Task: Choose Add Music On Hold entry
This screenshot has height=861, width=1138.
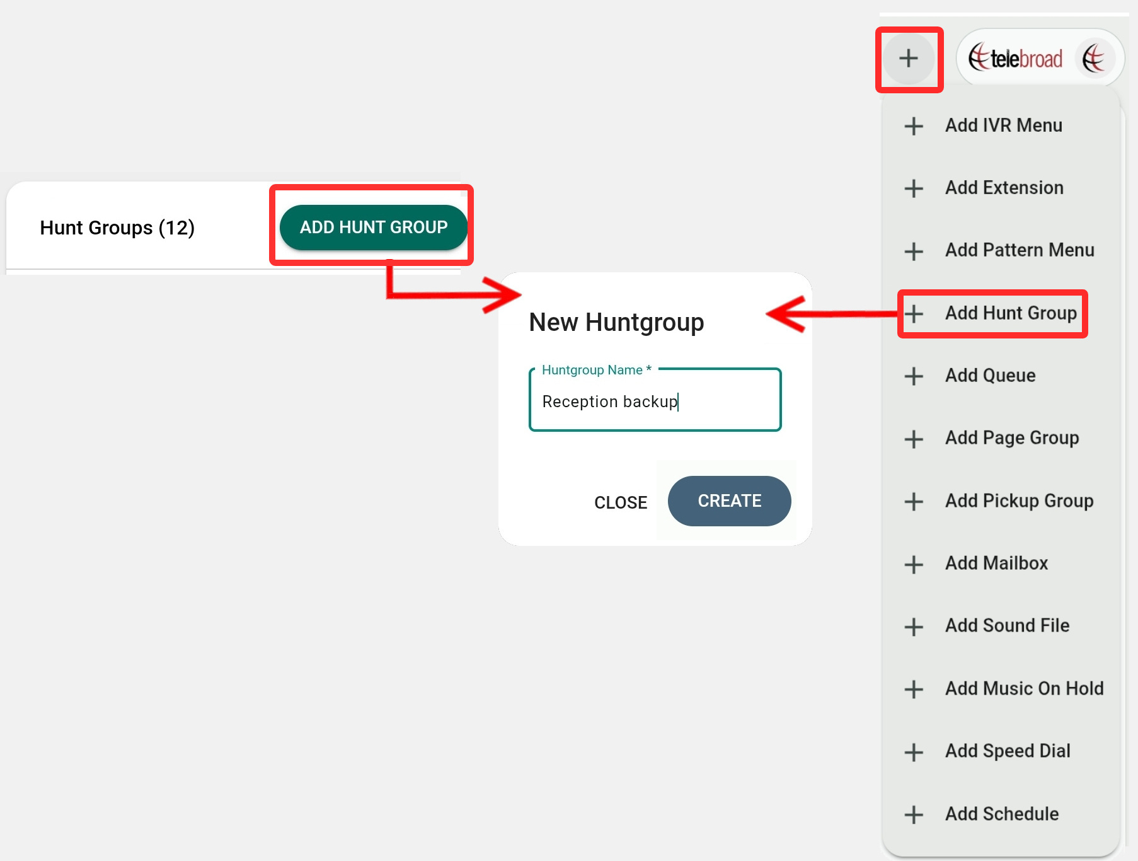Action: 1001,688
